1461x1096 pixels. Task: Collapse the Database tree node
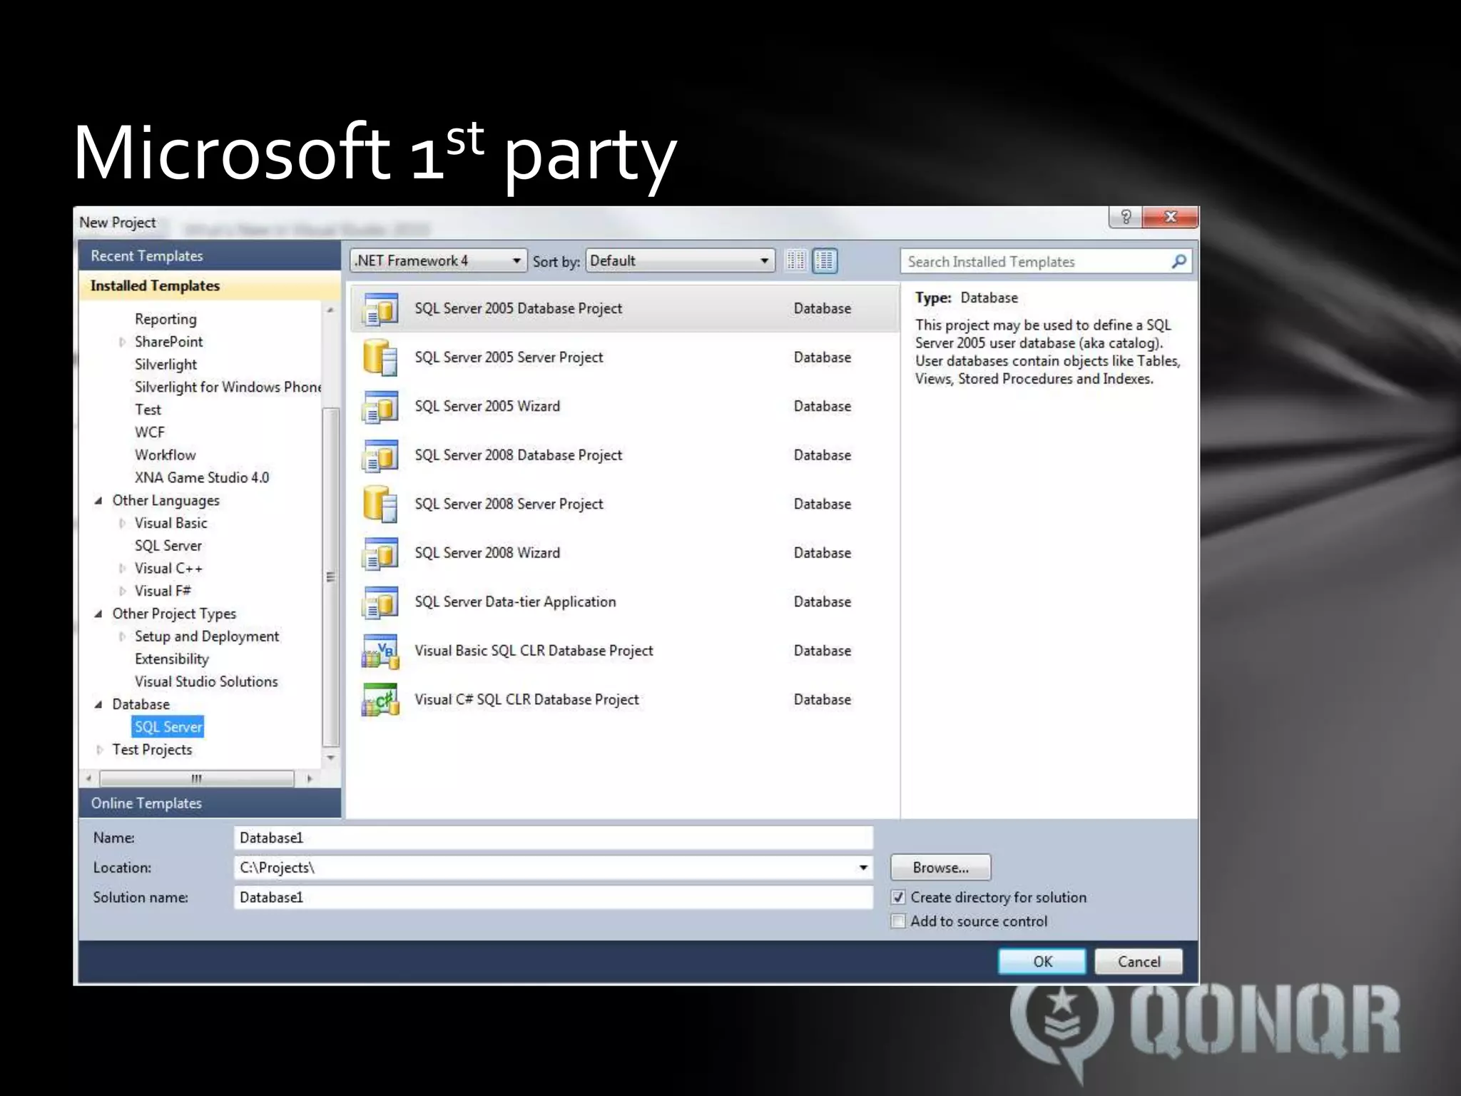click(98, 705)
